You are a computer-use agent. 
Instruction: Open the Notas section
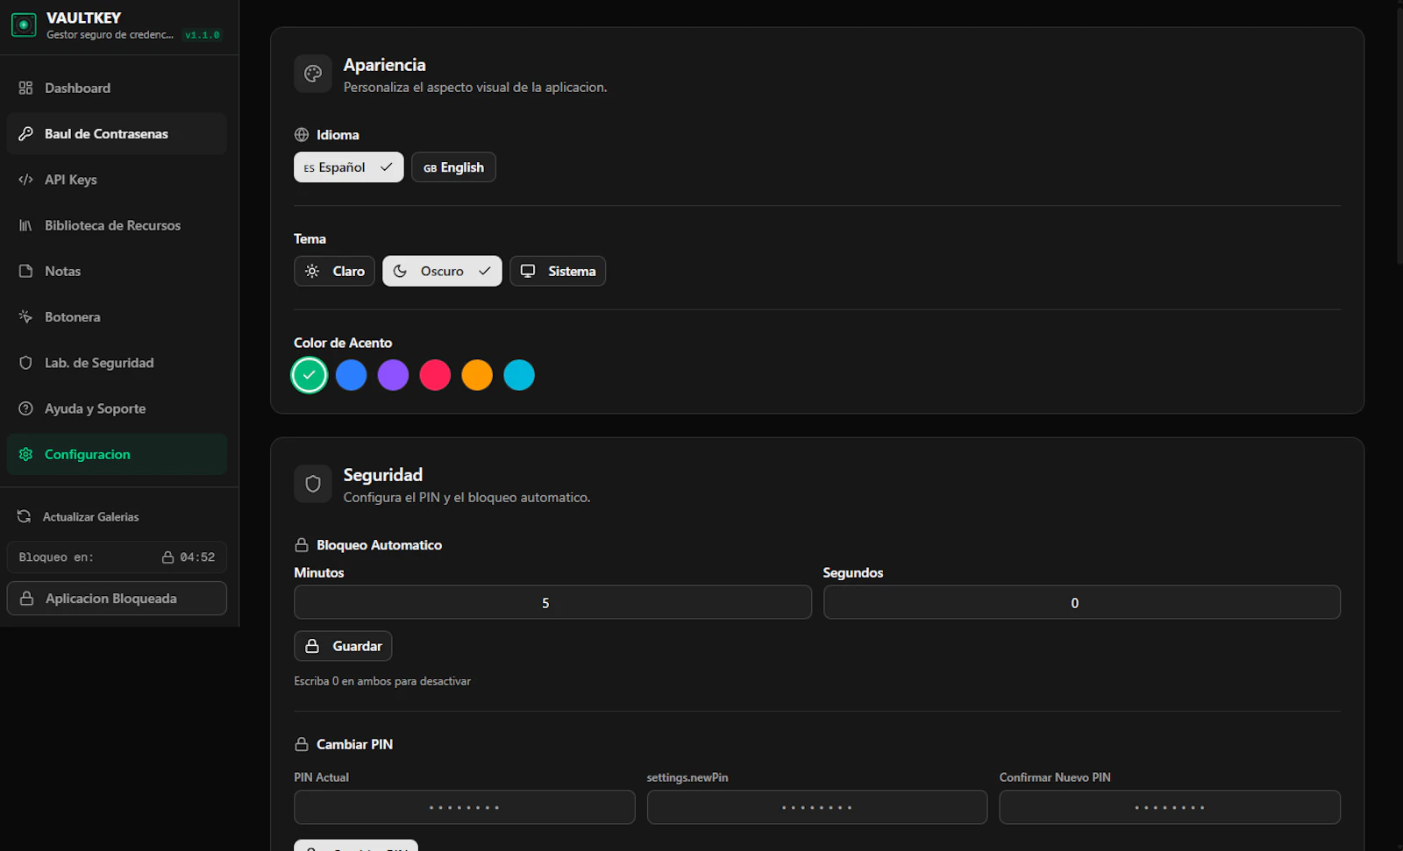pyautogui.click(x=117, y=271)
